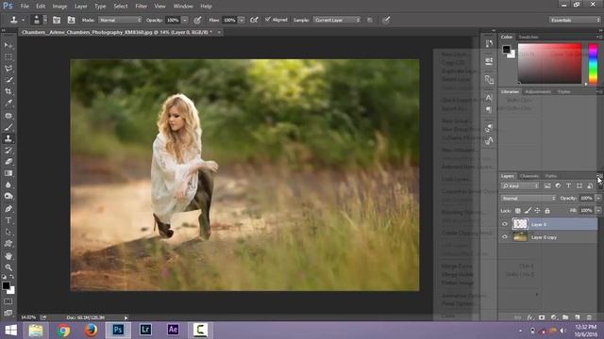Create a new layer
This screenshot has height=339, width=604.
click(x=577, y=317)
